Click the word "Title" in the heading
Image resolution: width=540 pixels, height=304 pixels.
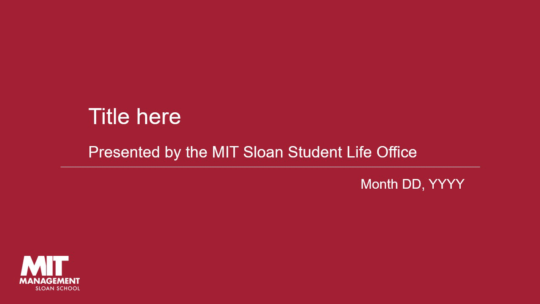pos(109,117)
